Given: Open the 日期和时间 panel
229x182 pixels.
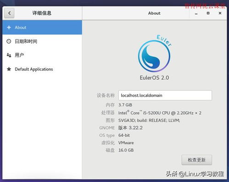Looking at the screenshot, I should [42, 41].
